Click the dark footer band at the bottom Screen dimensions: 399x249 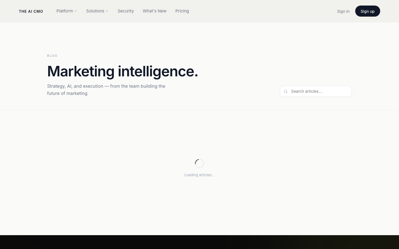pos(199,242)
